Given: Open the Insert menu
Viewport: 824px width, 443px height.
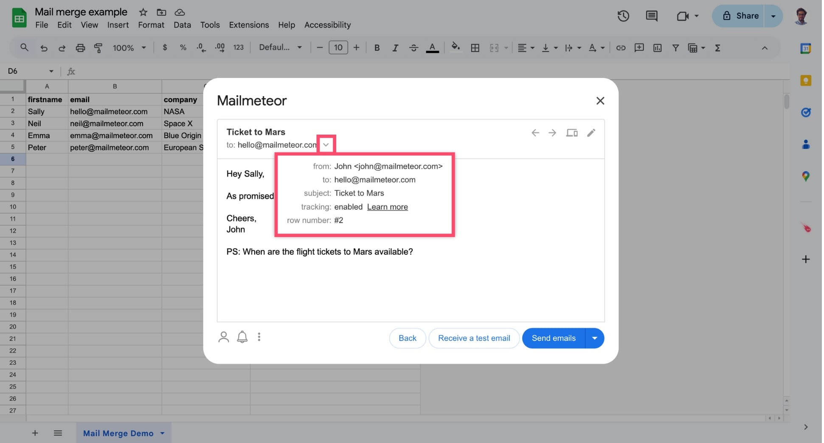Looking at the screenshot, I should pos(118,25).
